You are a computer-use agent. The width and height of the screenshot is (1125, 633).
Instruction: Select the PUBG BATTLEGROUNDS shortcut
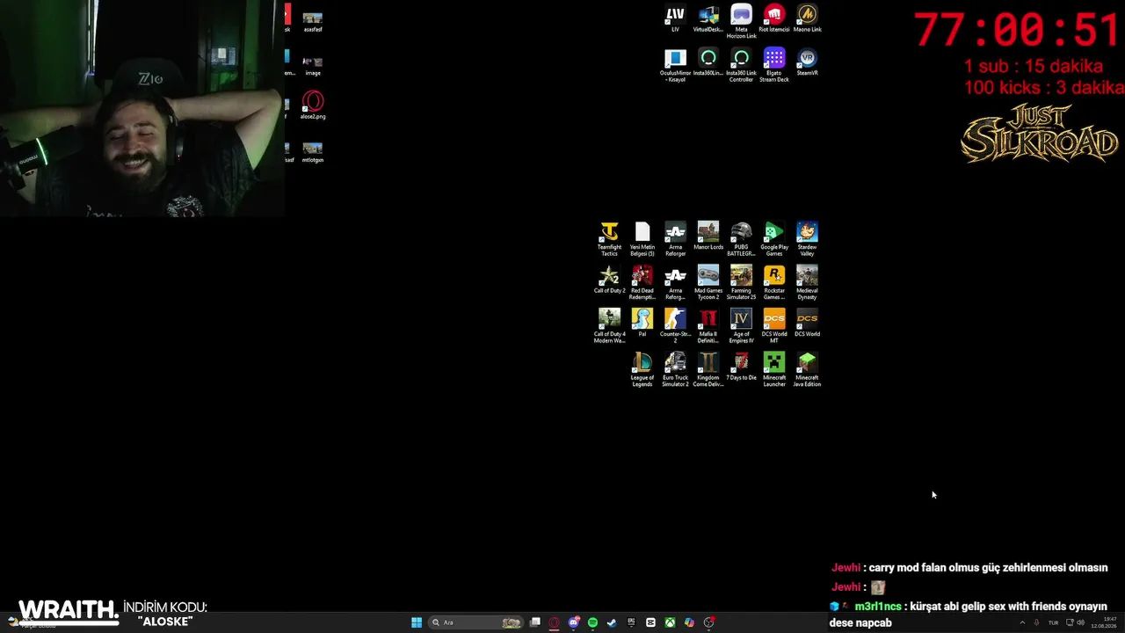coord(741,239)
